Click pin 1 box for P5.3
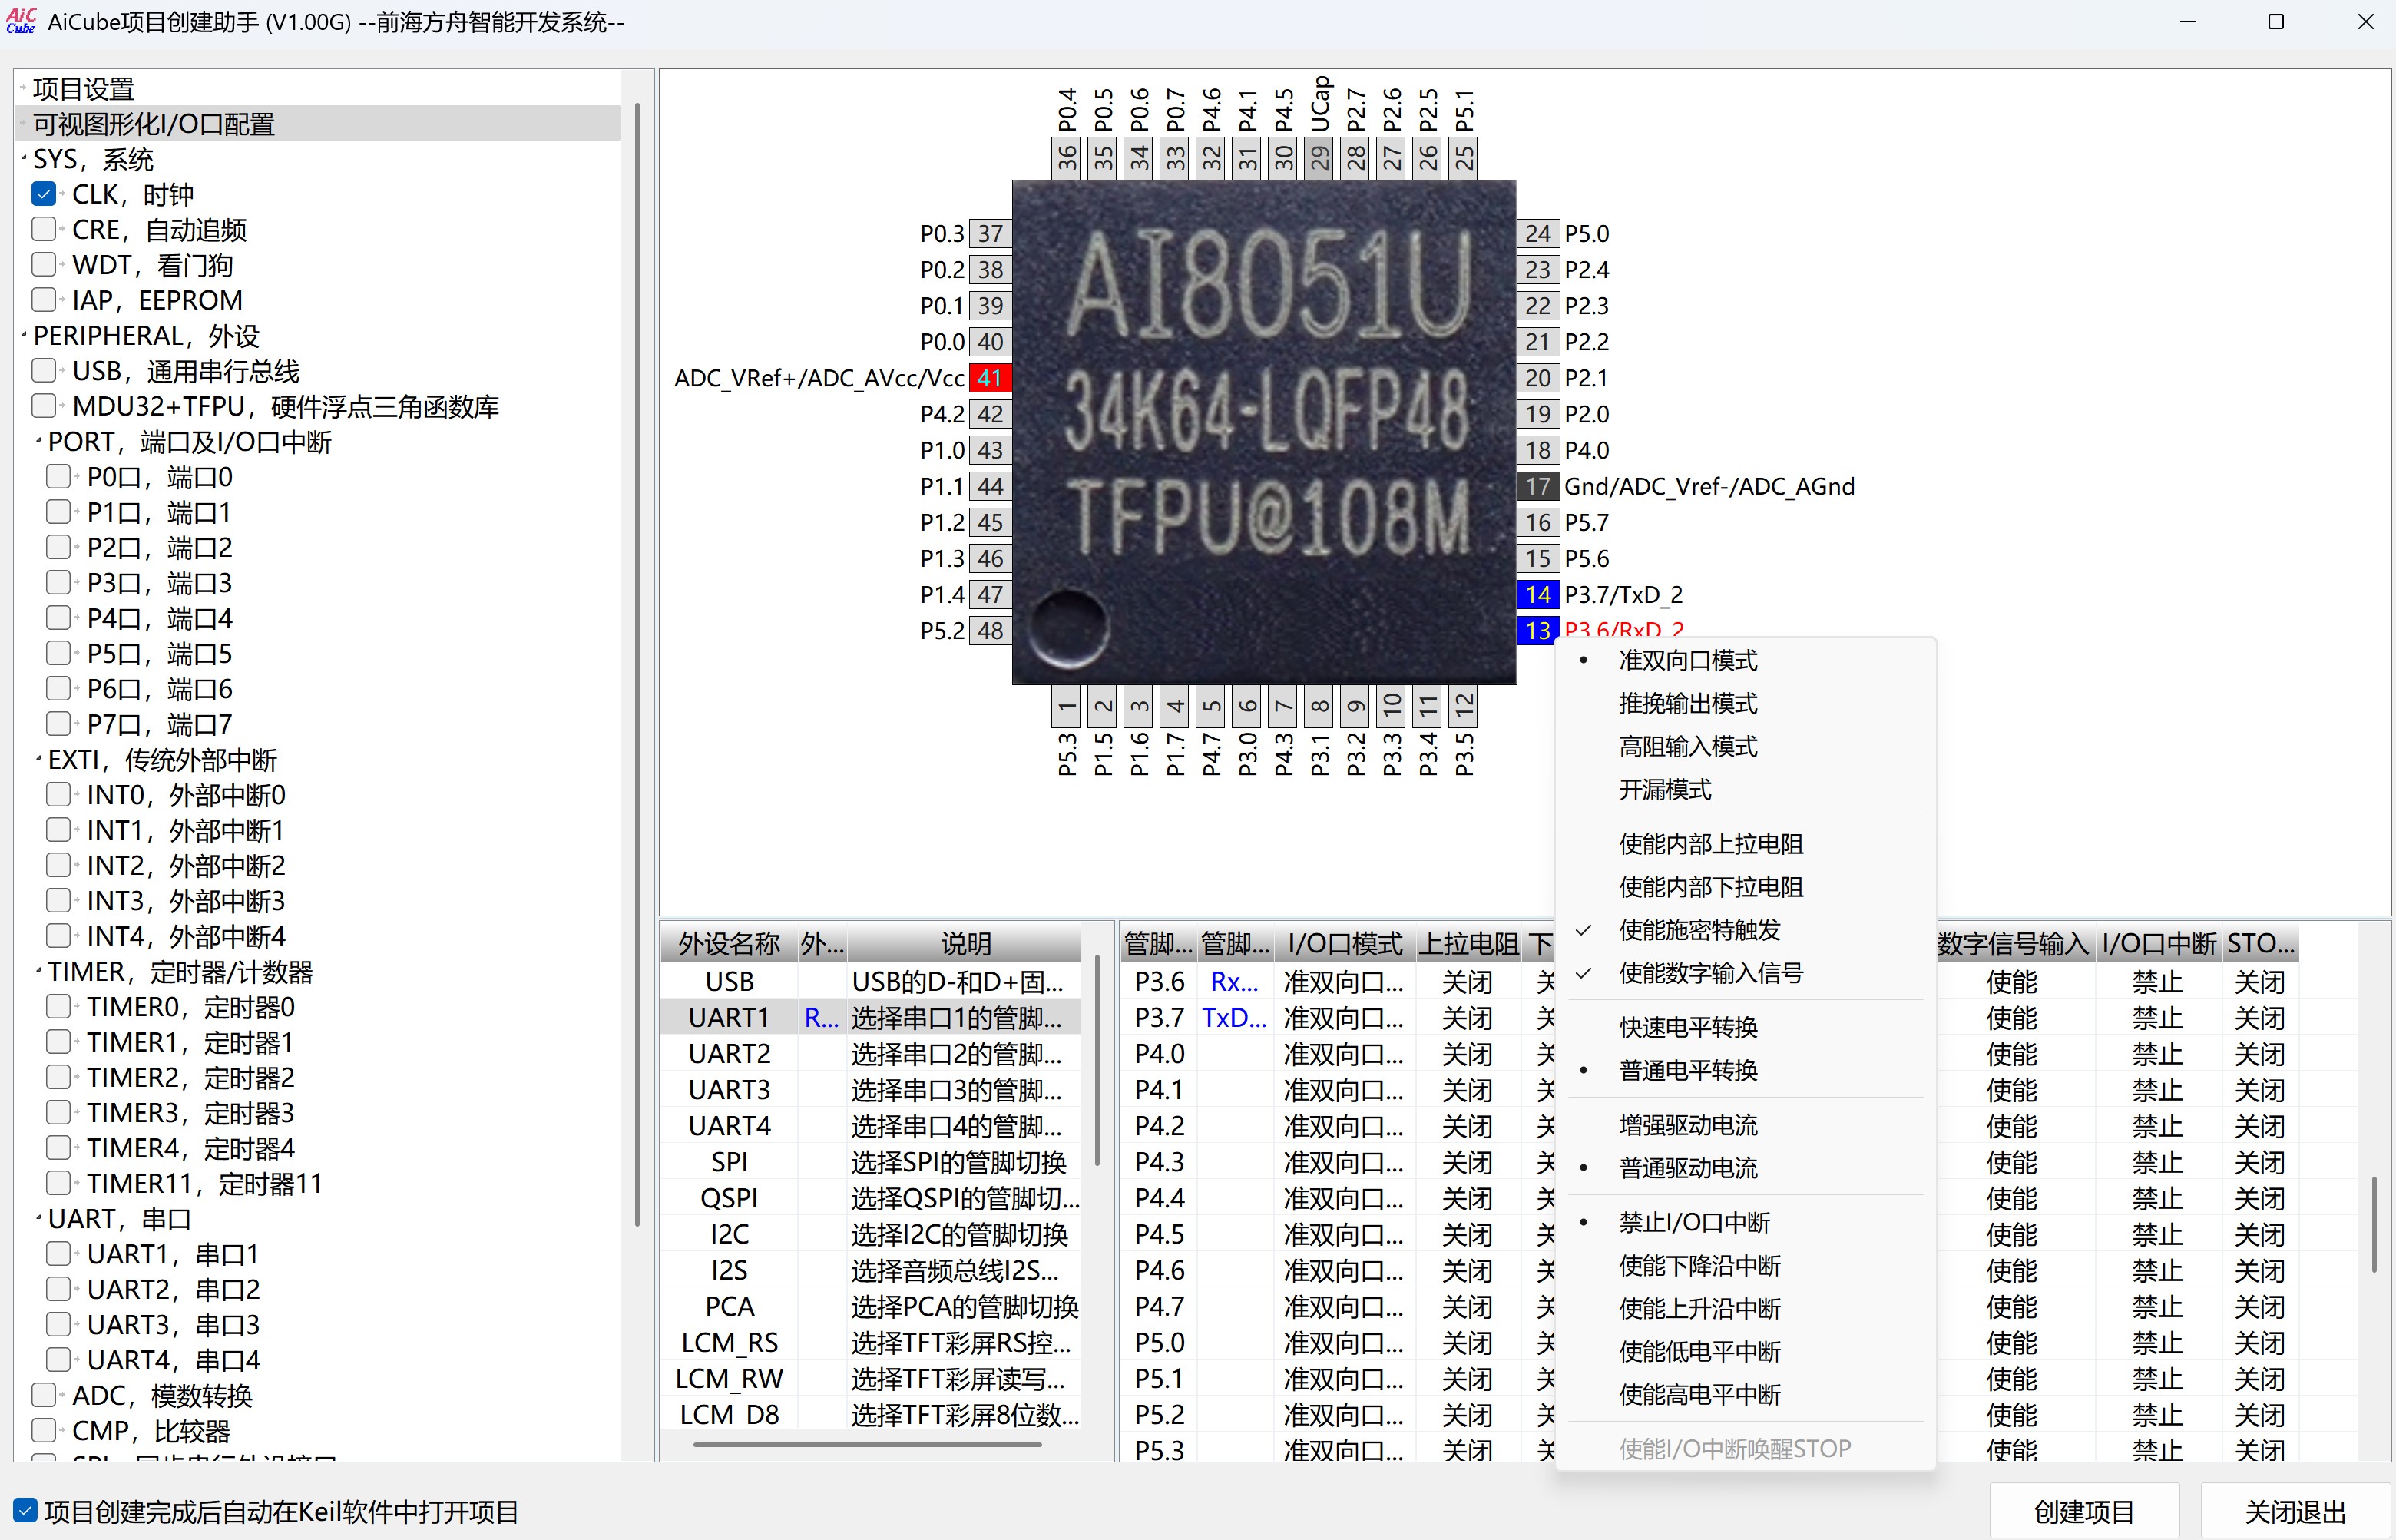 pyautogui.click(x=1067, y=706)
